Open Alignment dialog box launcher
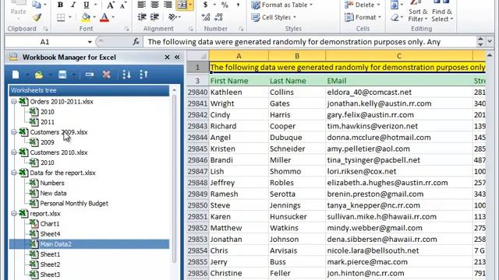Viewport: 499px width, 280px height. pyautogui.click(x=190, y=29)
